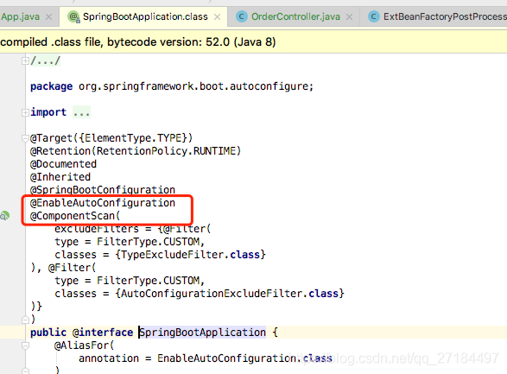Close the SpringBootApplication.class tab
The height and width of the screenshot is (374, 507).
218,16
